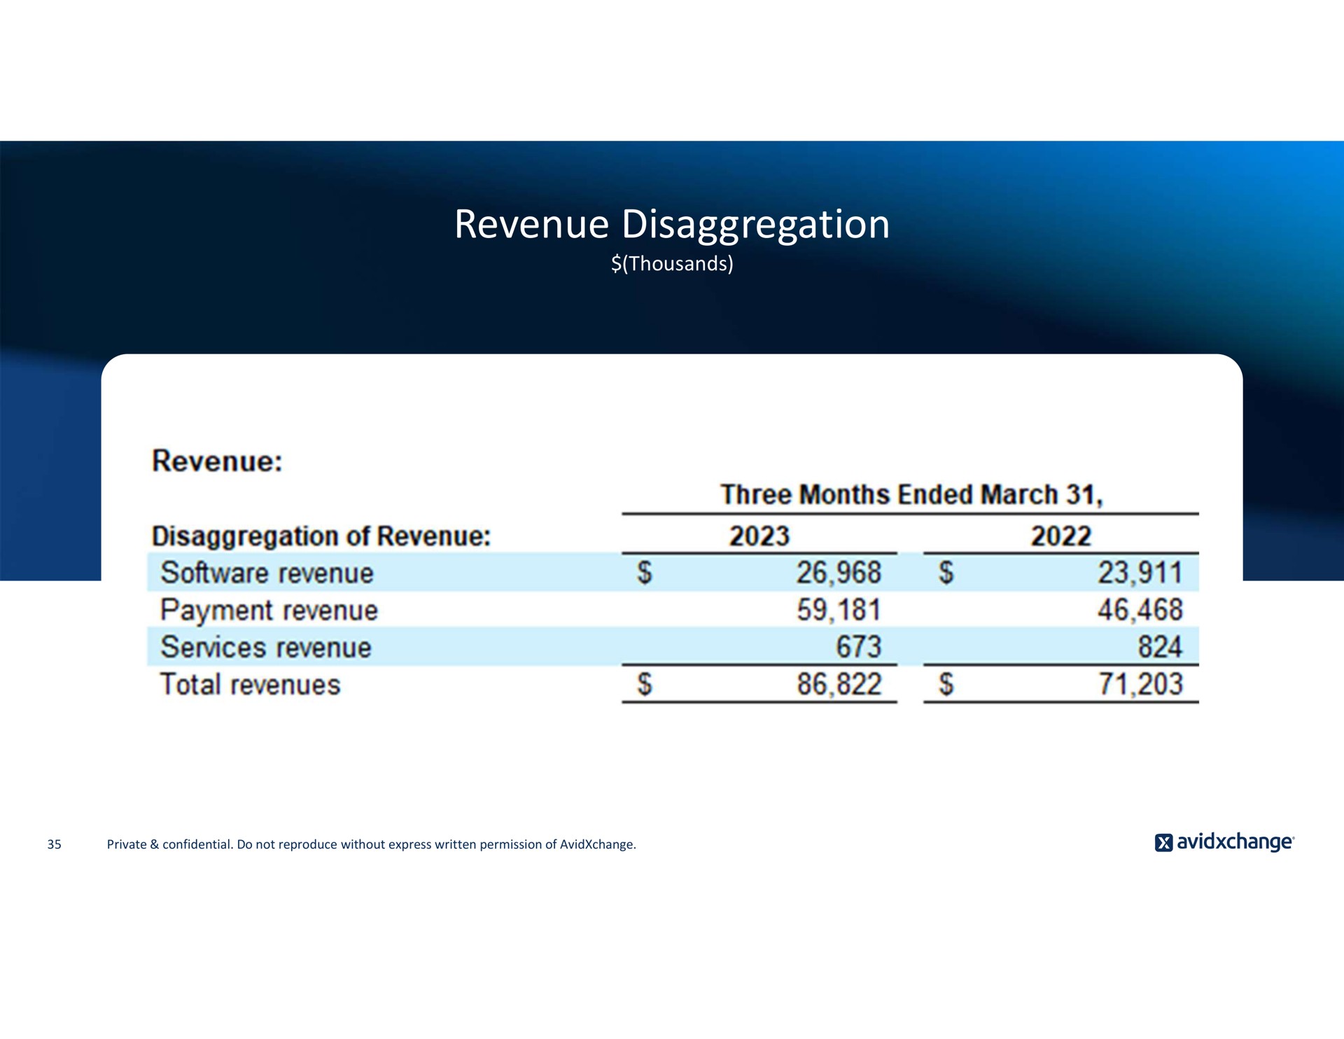
Task: Select the 2022 column header
Action: pyautogui.click(x=1060, y=536)
